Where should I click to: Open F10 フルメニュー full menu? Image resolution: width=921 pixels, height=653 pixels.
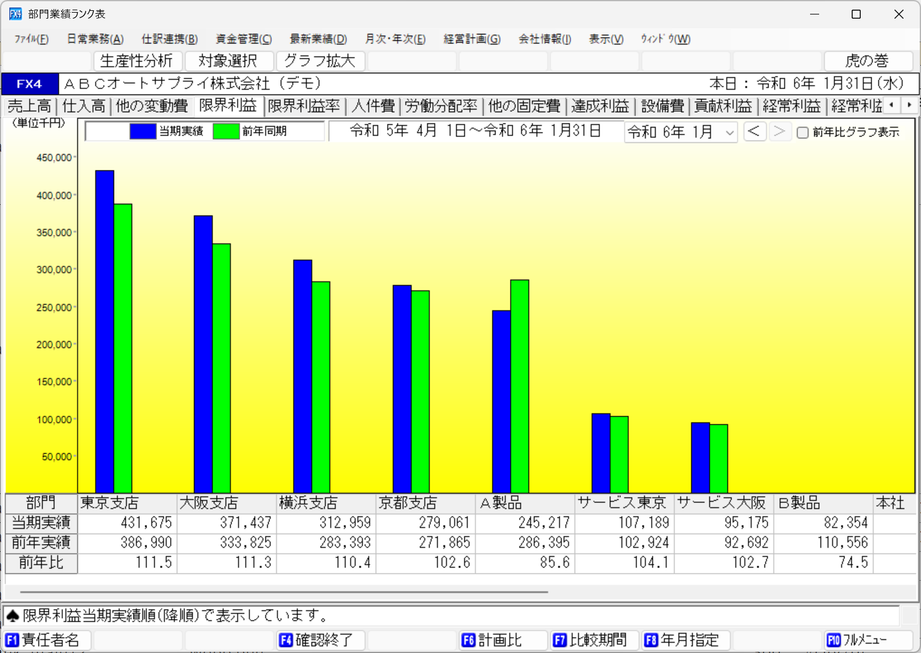click(x=868, y=640)
